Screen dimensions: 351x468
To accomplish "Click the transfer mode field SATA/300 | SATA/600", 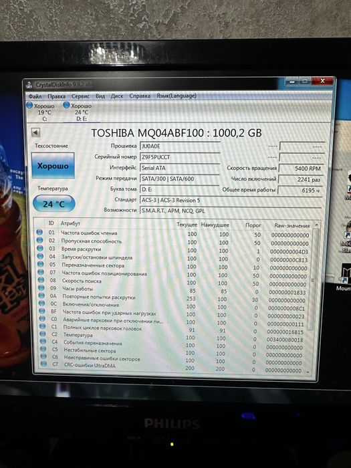I will tap(180, 179).
